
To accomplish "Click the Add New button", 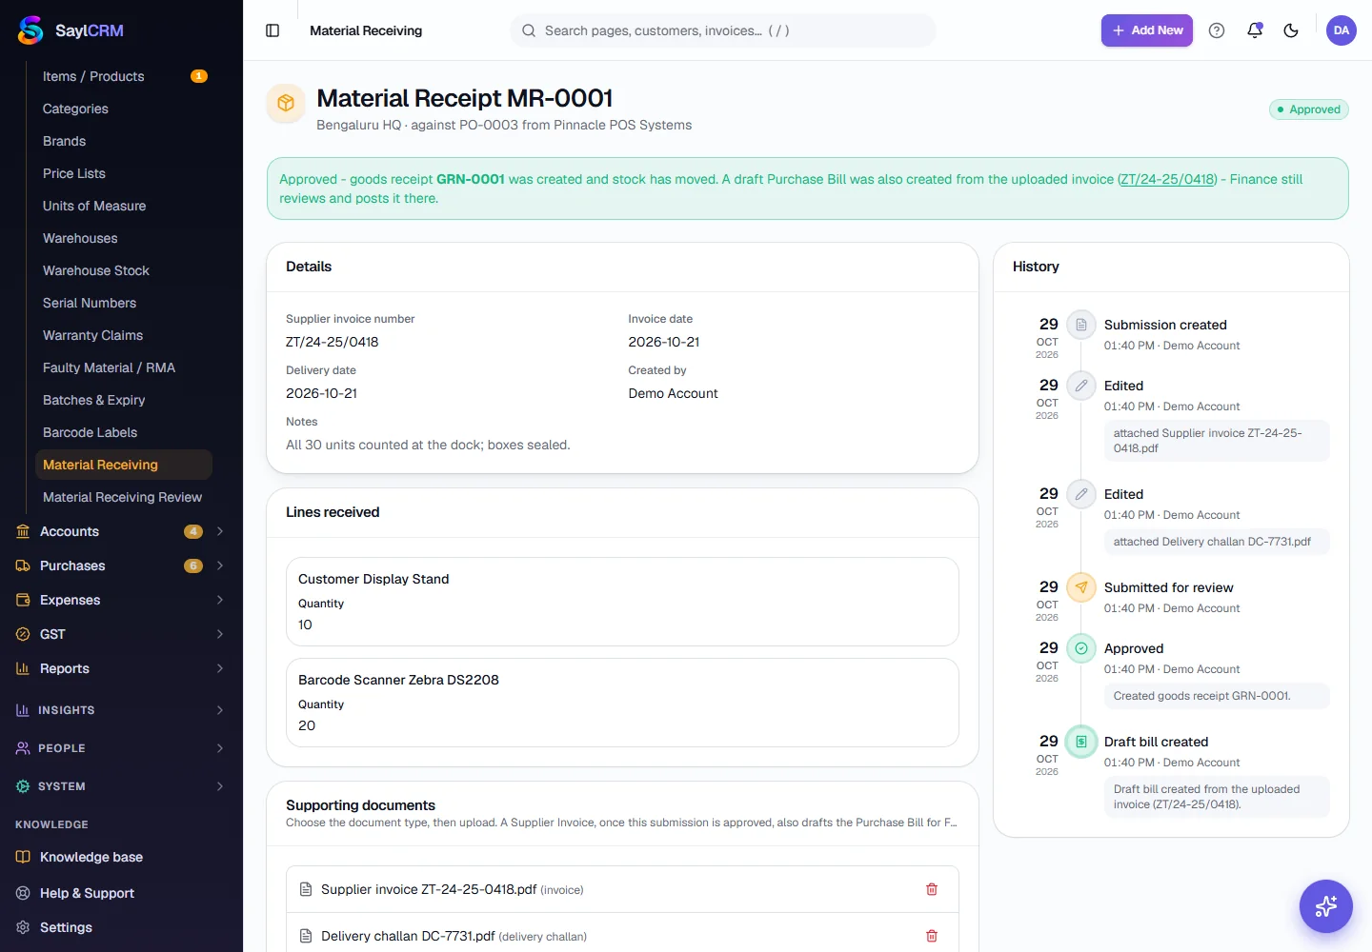I will click(1147, 30).
